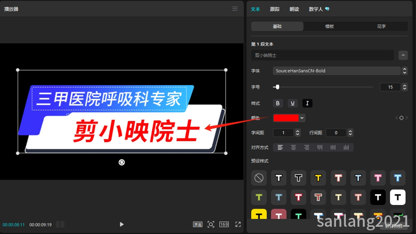This screenshot has height=234, width=416.
Task: Collapse the 第1段文本 section with the up arrow
Action: (x=403, y=55)
